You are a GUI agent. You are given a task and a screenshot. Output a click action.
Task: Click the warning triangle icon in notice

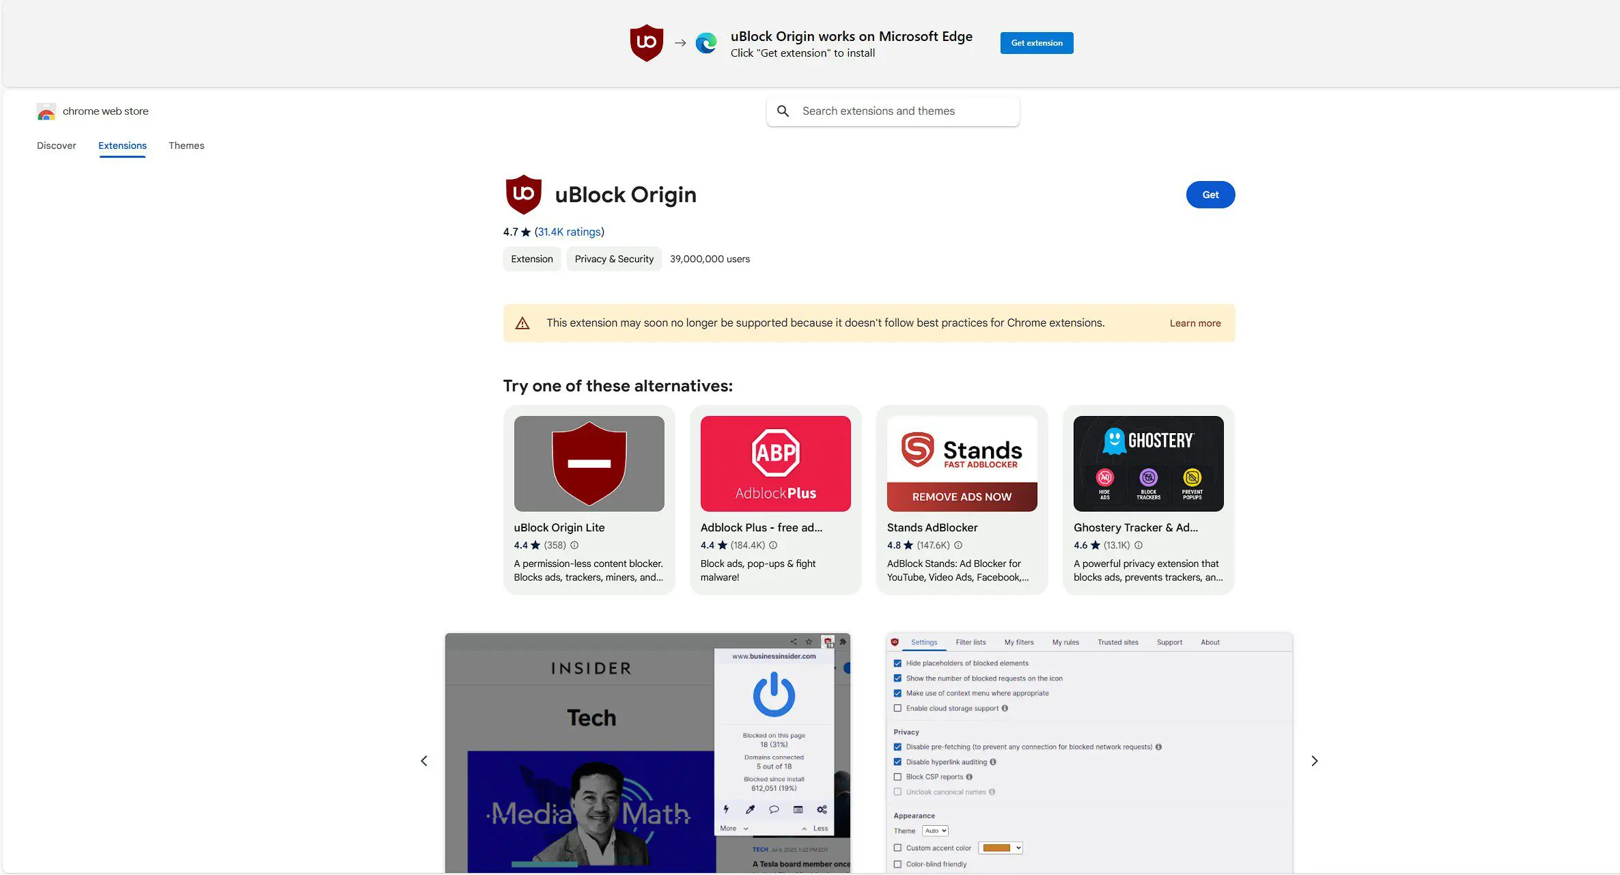[522, 323]
